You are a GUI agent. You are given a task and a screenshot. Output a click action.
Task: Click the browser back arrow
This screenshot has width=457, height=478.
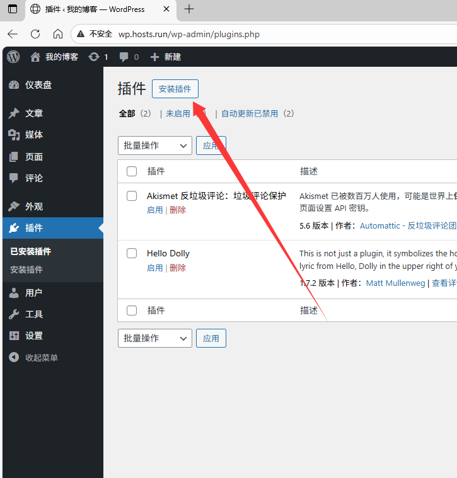tap(13, 34)
